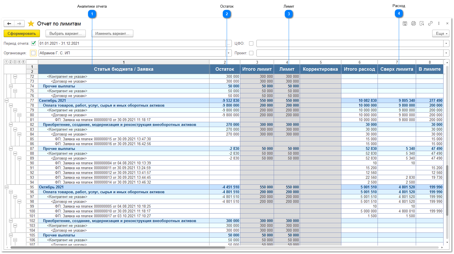Enable the Проект filter checkbox
The width and height of the screenshot is (454, 254).
click(251, 53)
